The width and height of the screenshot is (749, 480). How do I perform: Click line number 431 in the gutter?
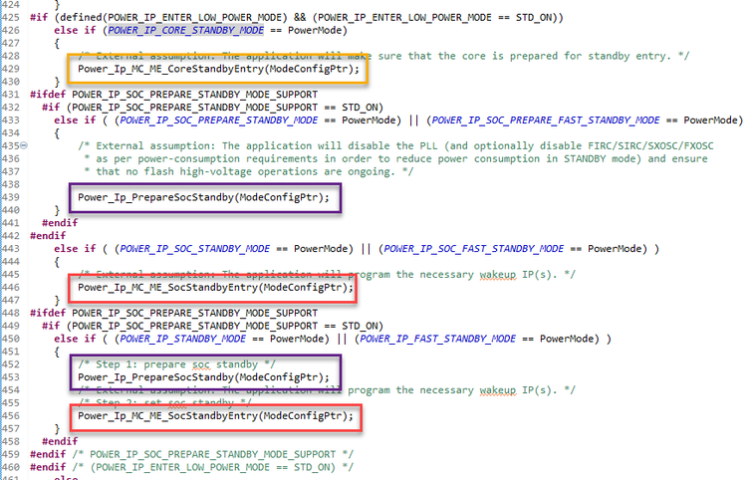[11, 95]
